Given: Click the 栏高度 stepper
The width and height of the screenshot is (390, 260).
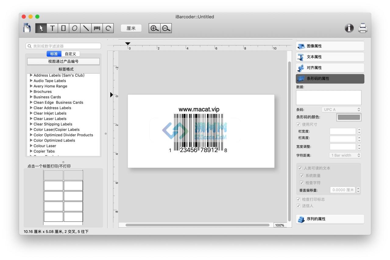Looking at the screenshot, I should (359, 139).
